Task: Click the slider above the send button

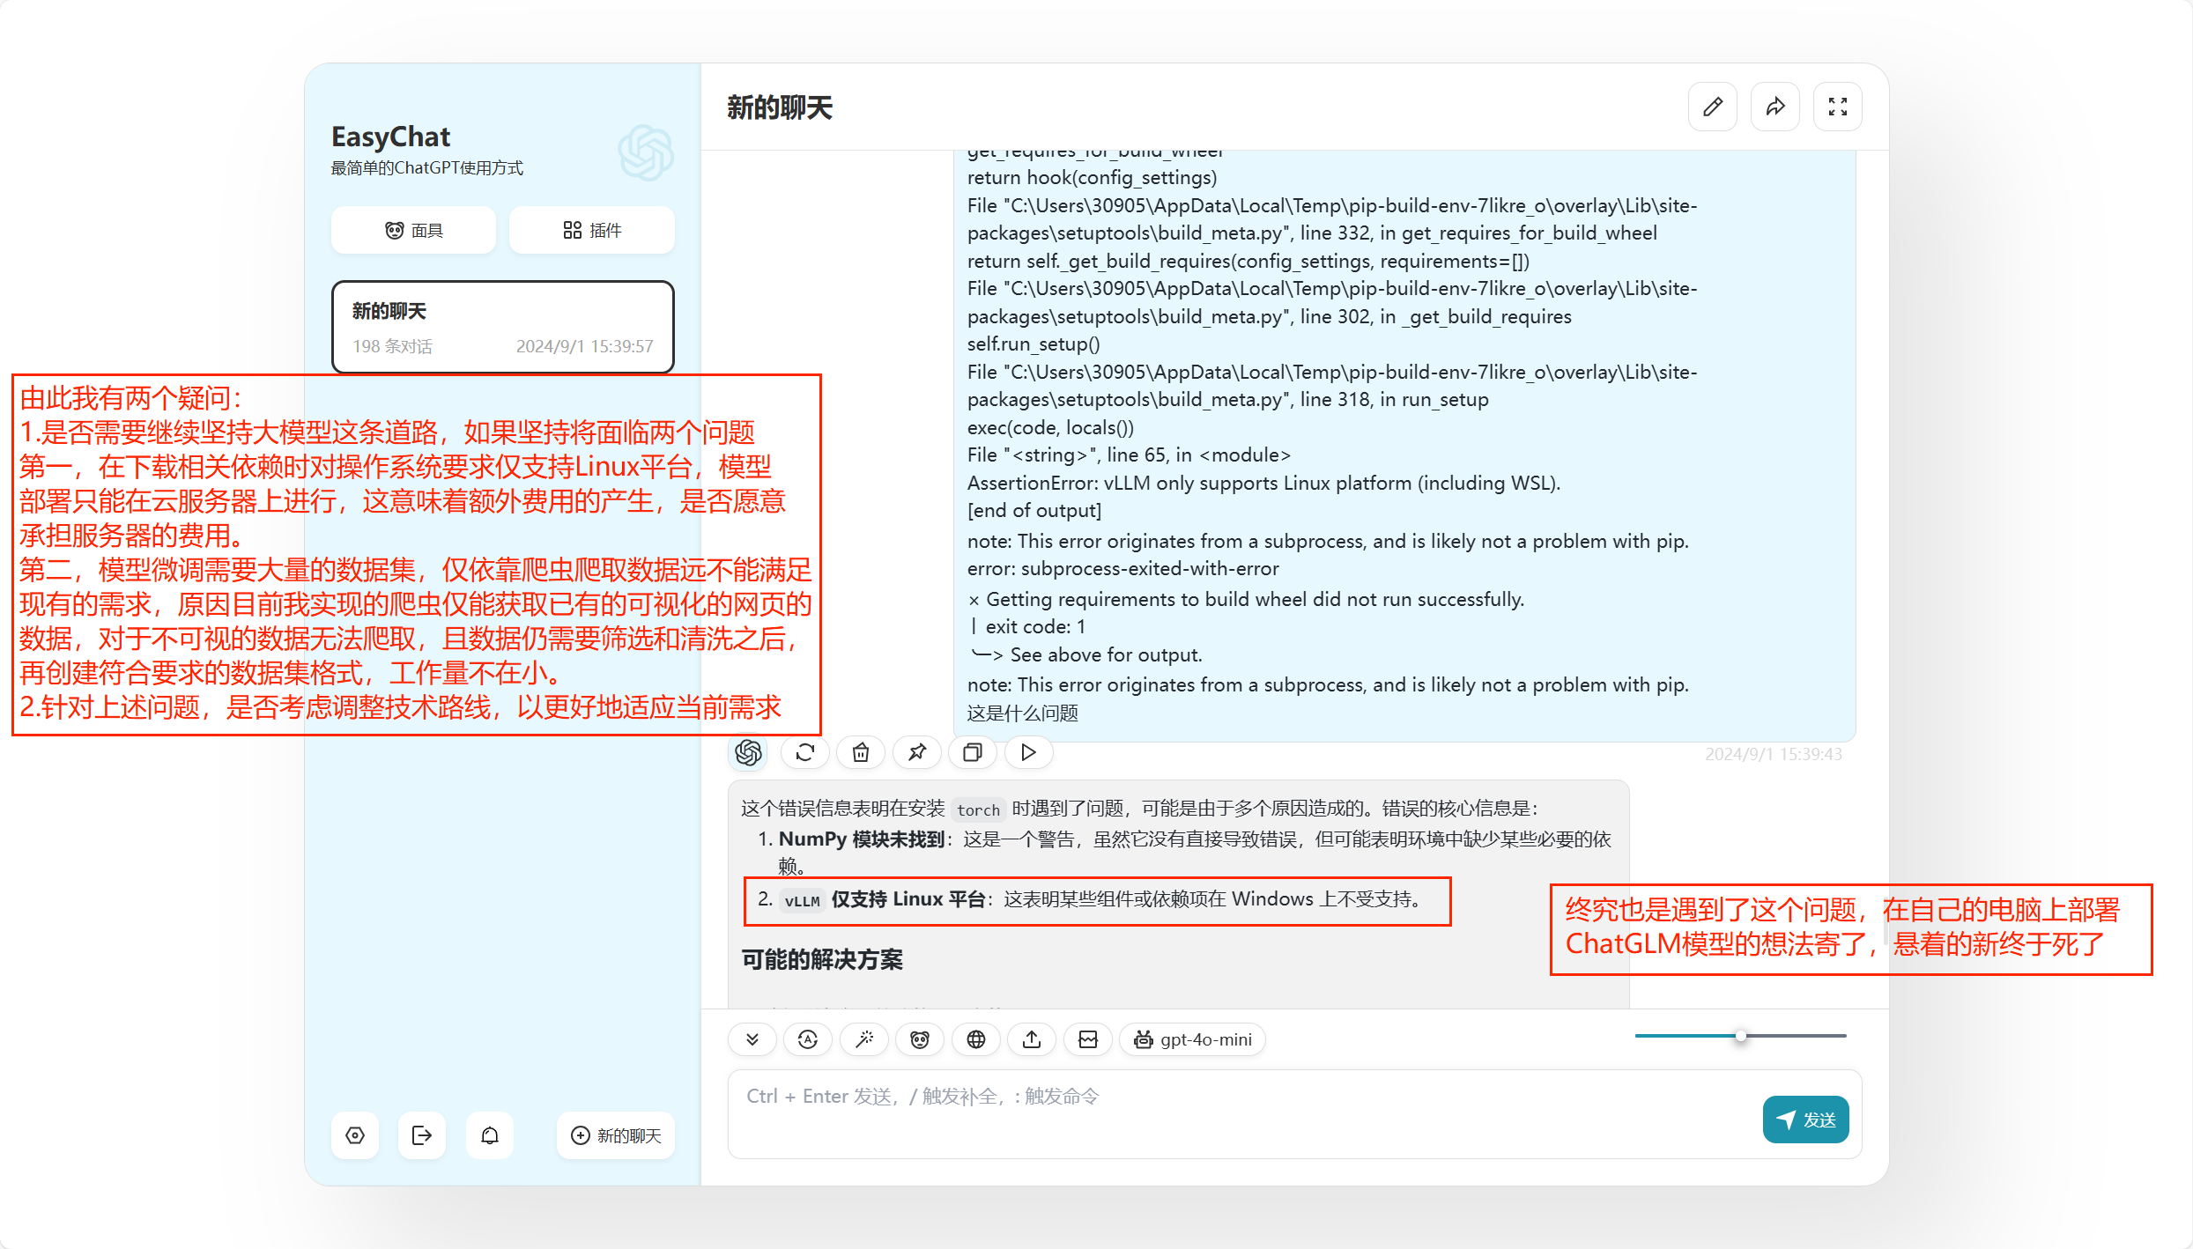Action: coord(1740,1036)
